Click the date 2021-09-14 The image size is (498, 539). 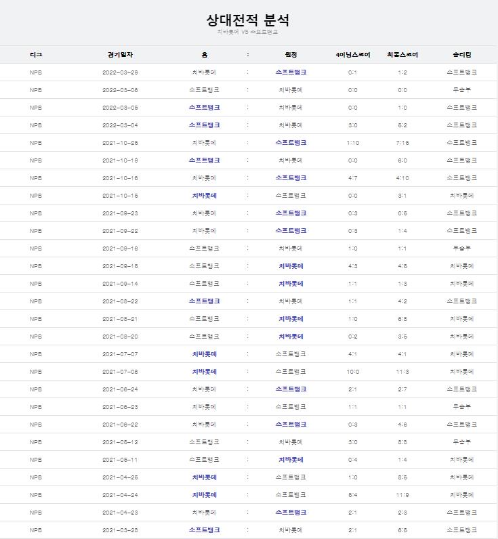click(x=120, y=284)
